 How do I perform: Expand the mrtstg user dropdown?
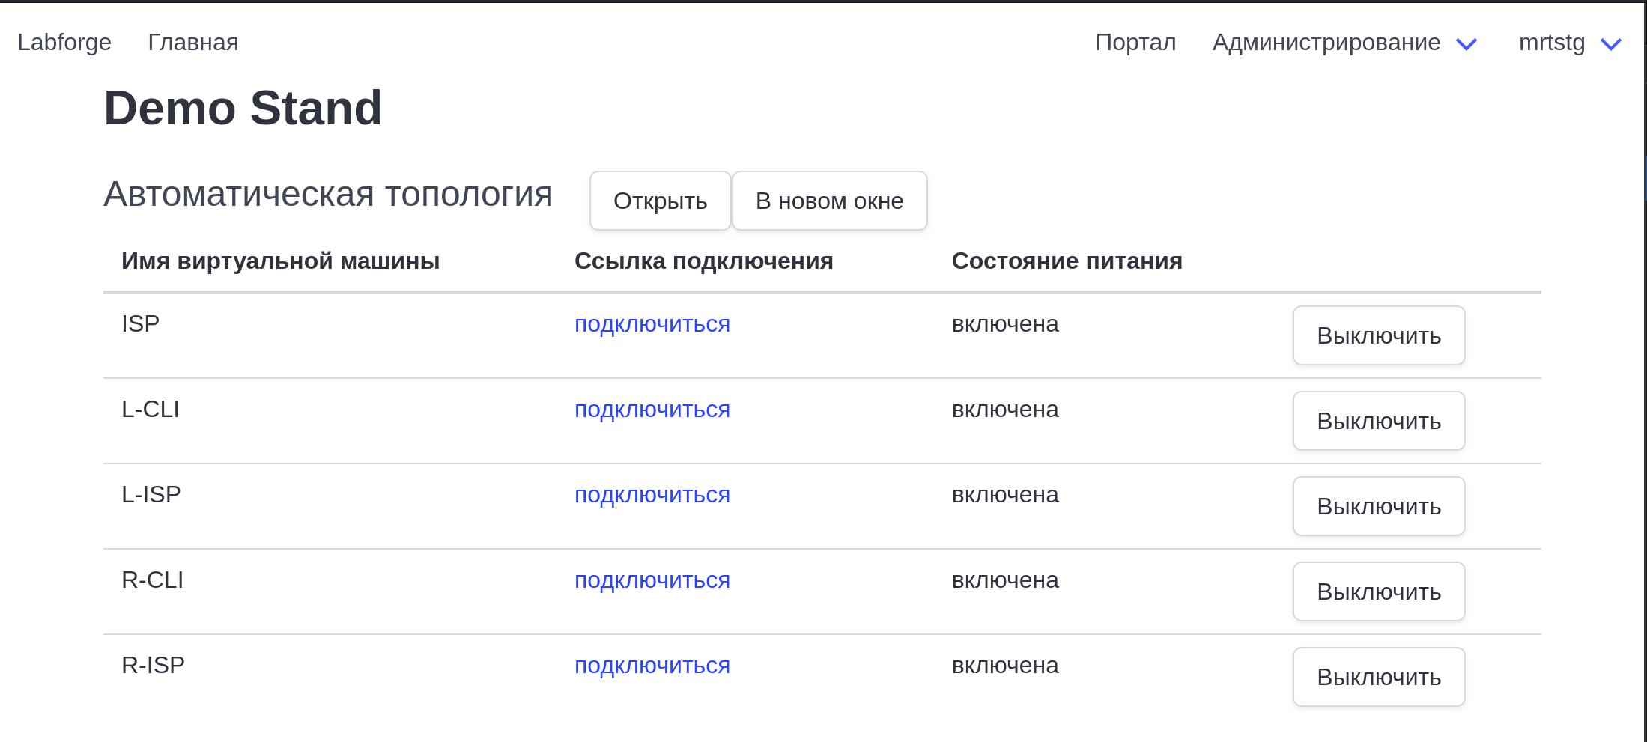(1551, 43)
